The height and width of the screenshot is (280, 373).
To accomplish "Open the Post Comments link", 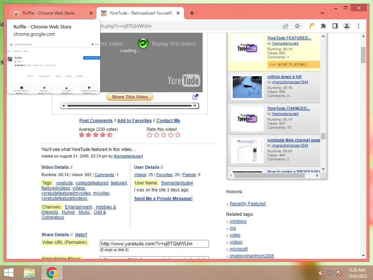I will coord(96,120).
